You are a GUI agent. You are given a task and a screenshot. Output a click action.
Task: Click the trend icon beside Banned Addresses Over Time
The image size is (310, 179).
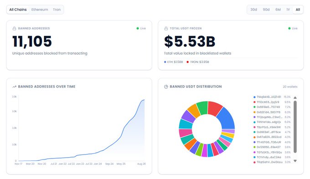click(14, 87)
